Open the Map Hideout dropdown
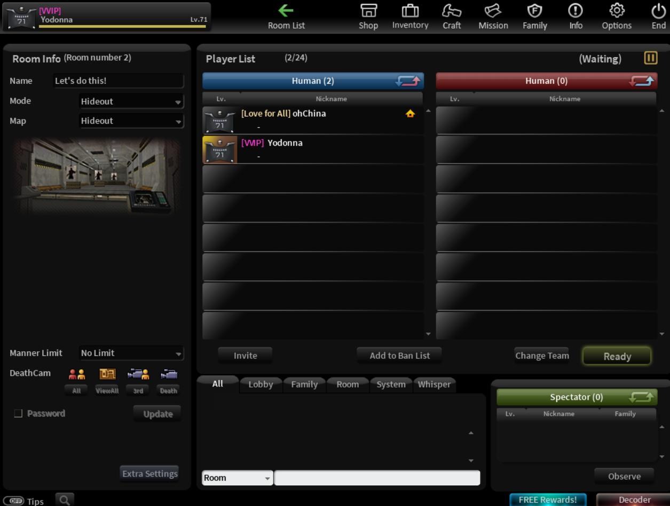 [x=131, y=121]
